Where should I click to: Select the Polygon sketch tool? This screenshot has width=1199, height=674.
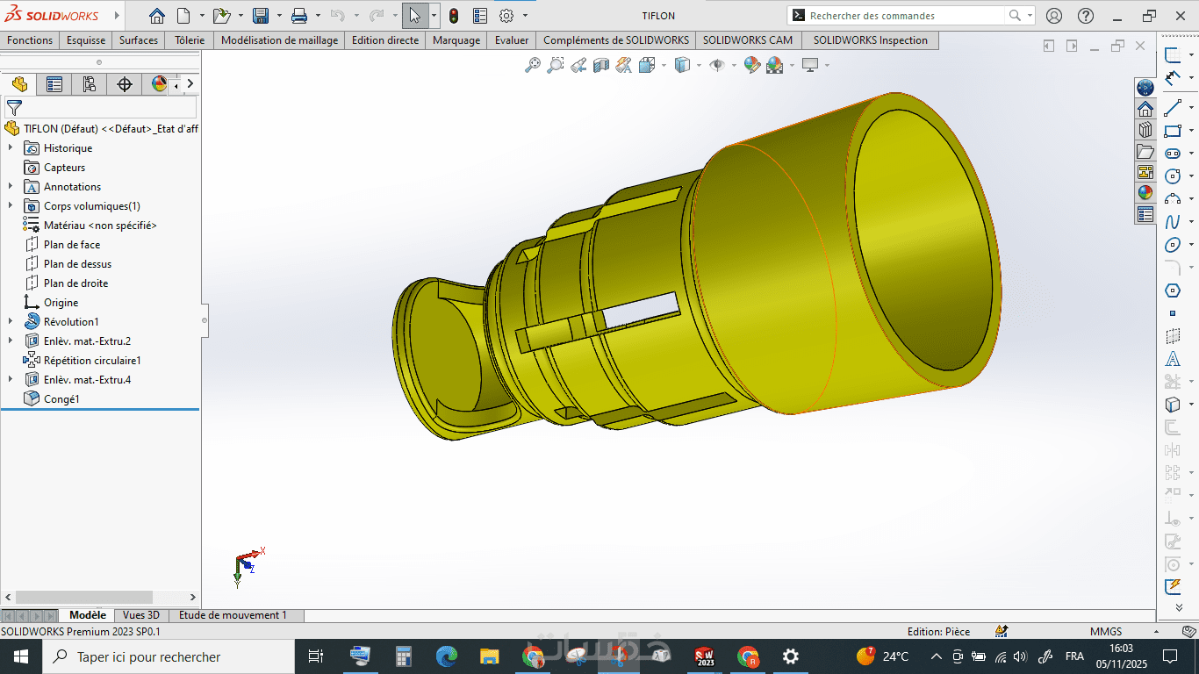tap(1173, 290)
